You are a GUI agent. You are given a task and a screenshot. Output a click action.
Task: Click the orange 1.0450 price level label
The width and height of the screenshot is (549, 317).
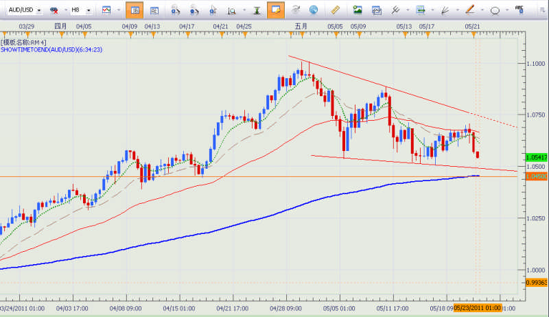pyautogui.click(x=537, y=176)
